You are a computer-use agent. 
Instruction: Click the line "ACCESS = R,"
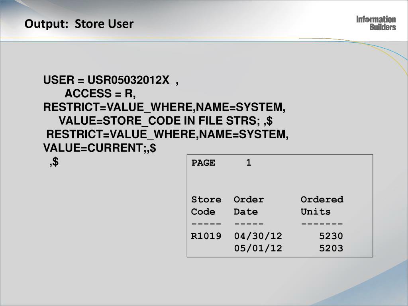click(100, 93)
